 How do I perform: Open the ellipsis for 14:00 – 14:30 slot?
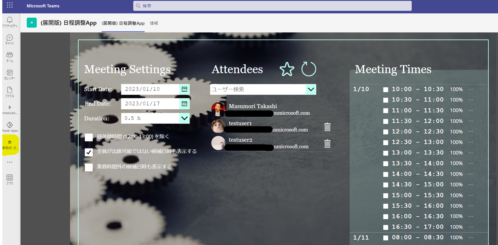point(471,174)
